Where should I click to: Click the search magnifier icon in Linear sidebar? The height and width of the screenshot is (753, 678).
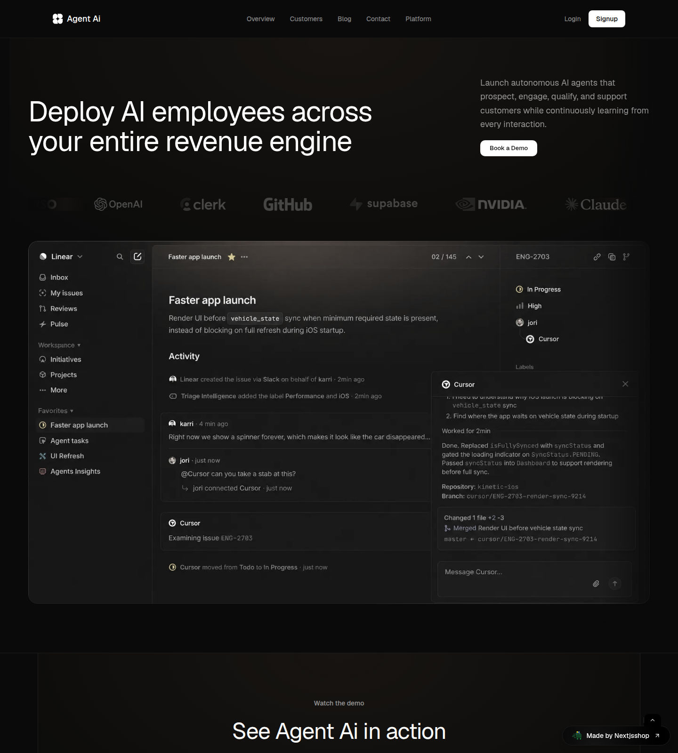(x=120, y=256)
